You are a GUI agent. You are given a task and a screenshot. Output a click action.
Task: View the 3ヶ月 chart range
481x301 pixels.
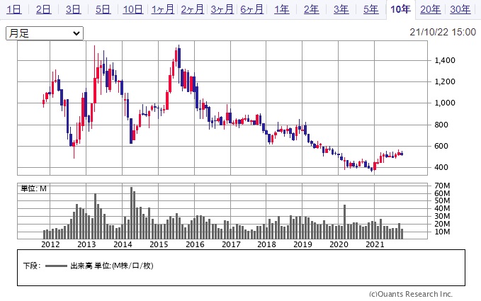coord(222,9)
